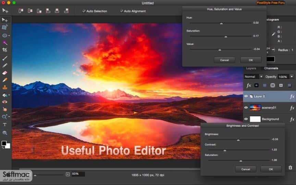Click the background white color swatch
Image resolution: width=296 pixels, height=185 pixels.
pyautogui.click(x=8, y=146)
